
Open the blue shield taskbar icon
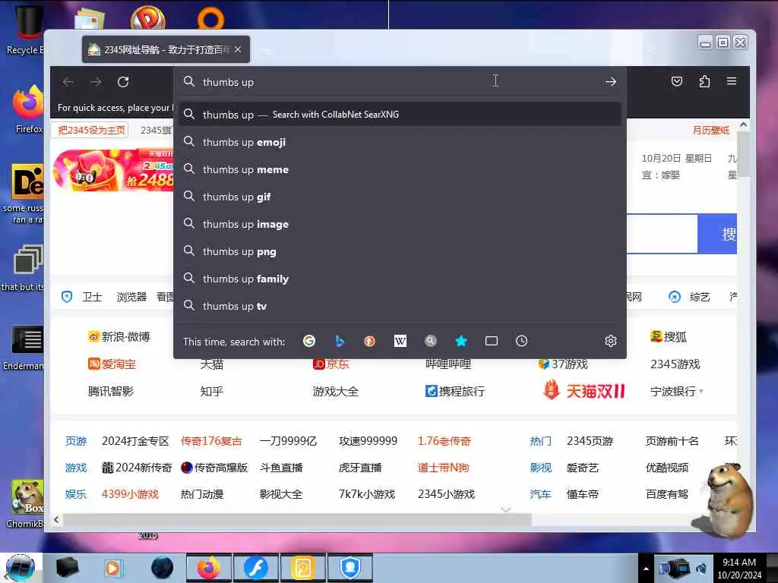349,568
